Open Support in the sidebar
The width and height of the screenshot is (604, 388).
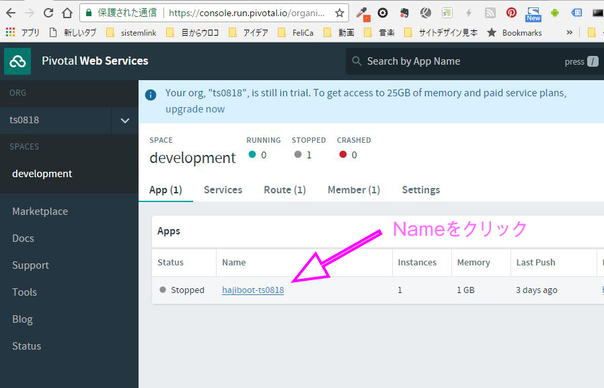30,265
